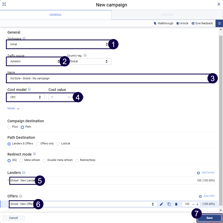Viewport: 223px width, 223px height.
Task: Open the Cost model CPC dropdown
Action: click(26, 97)
